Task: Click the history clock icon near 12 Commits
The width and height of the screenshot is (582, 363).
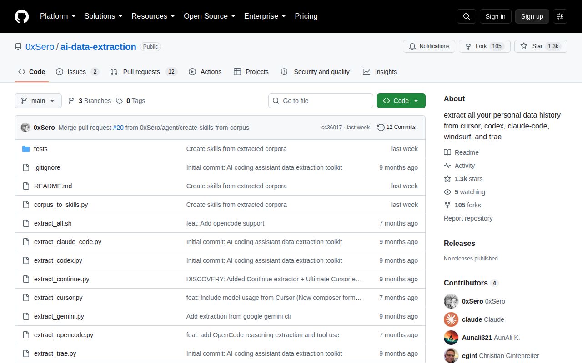Action: [x=381, y=128]
